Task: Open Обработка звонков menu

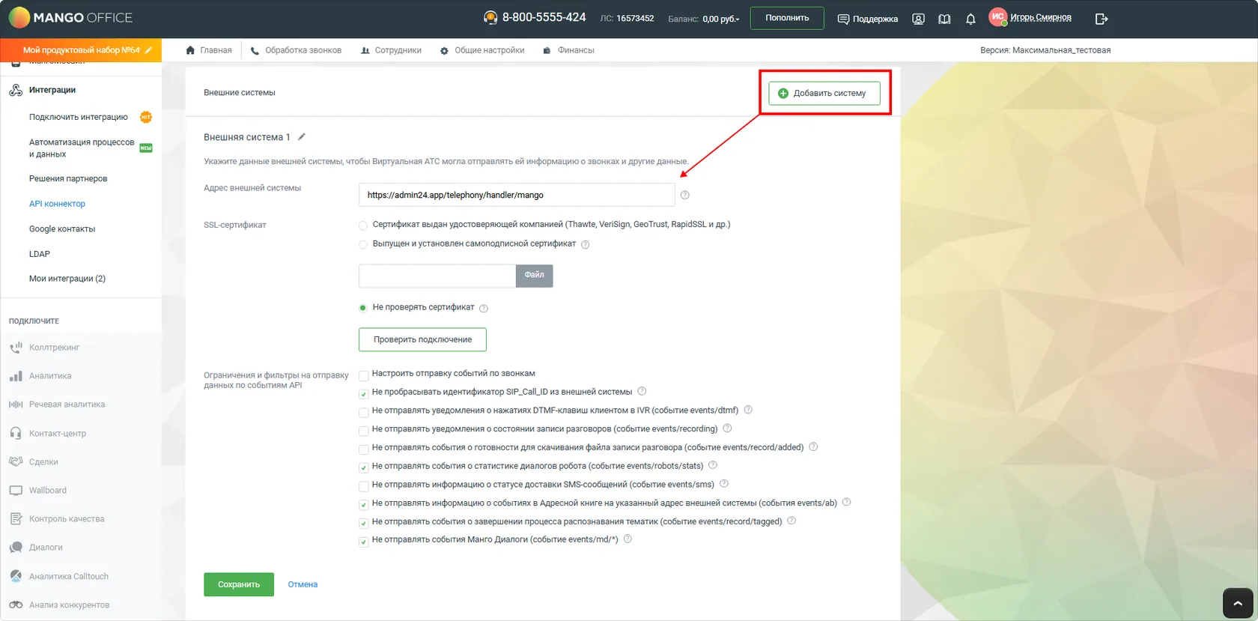Action: [296, 50]
